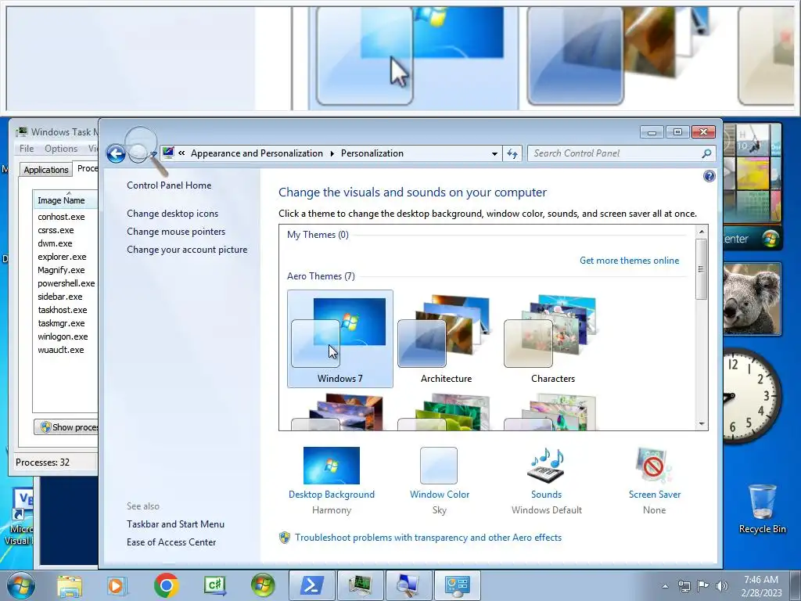Switch to Task Manager taskbar button
The width and height of the screenshot is (801, 601).
coord(360,585)
